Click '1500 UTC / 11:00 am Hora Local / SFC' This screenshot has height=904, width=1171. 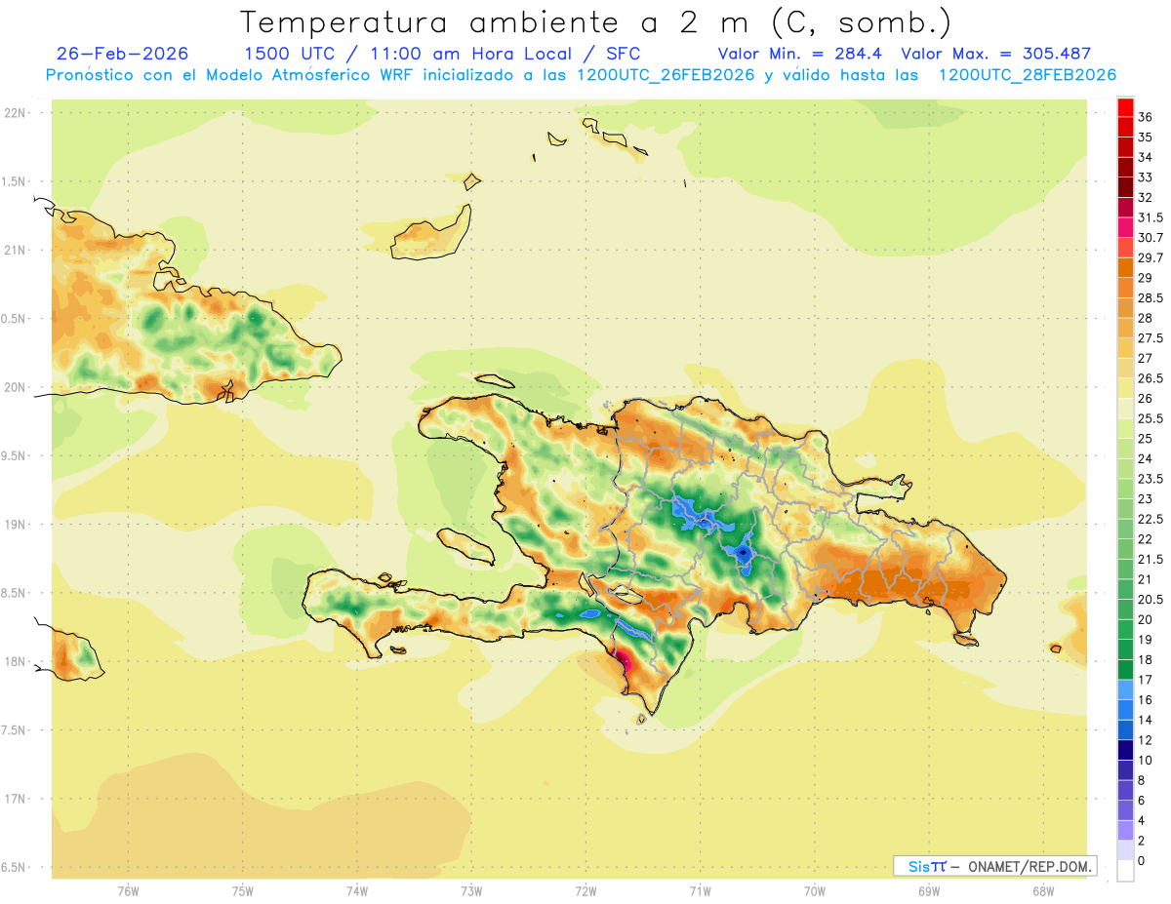tap(442, 54)
